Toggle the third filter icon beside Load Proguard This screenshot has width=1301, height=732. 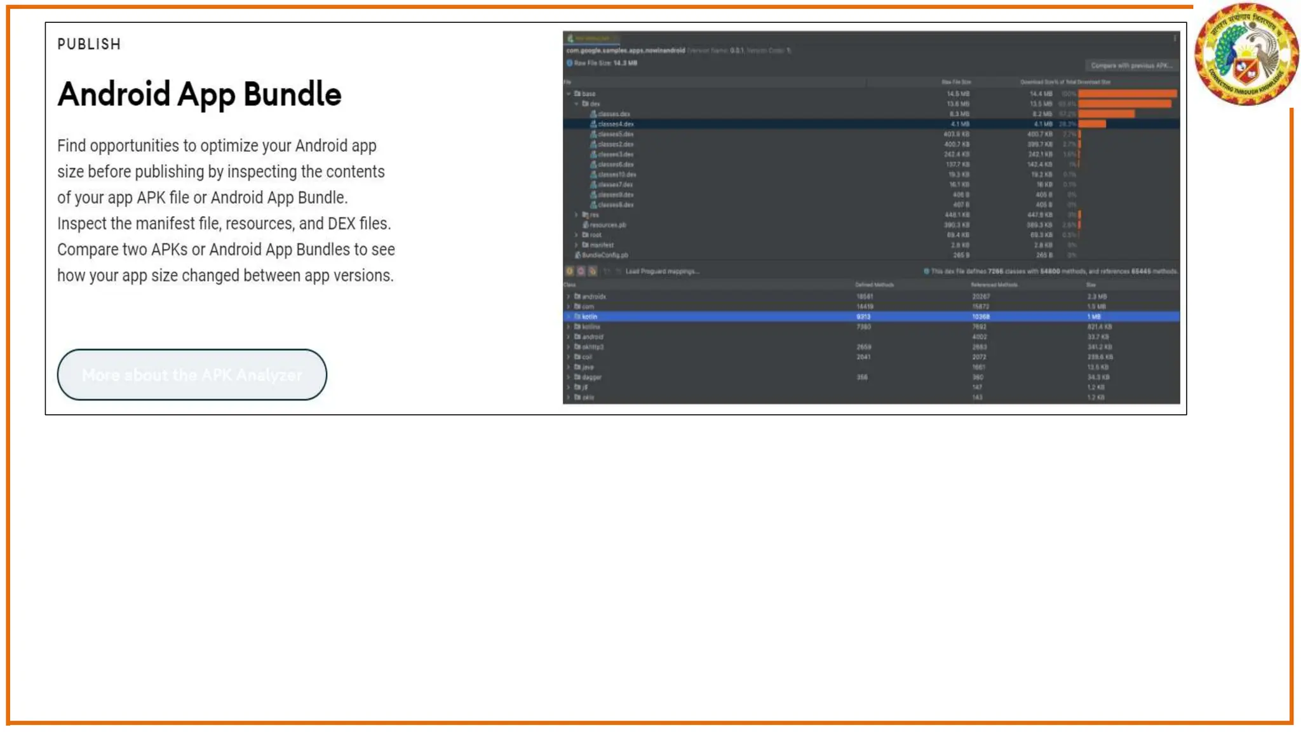point(593,271)
